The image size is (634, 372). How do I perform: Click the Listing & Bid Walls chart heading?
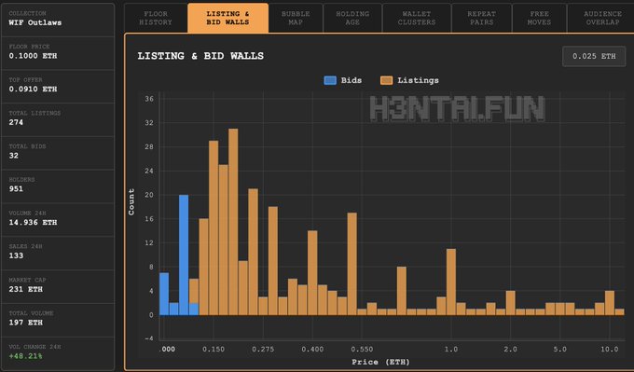click(x=200, y=56)
